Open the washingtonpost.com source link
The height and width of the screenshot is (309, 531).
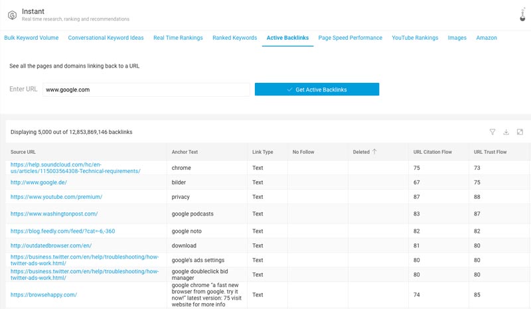coord(54,214)
